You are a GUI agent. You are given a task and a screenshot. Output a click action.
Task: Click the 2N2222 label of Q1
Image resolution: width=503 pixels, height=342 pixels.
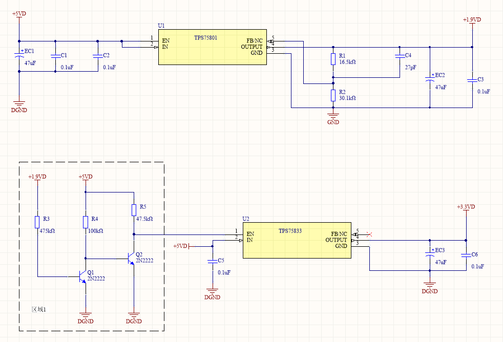coord(96,279)
